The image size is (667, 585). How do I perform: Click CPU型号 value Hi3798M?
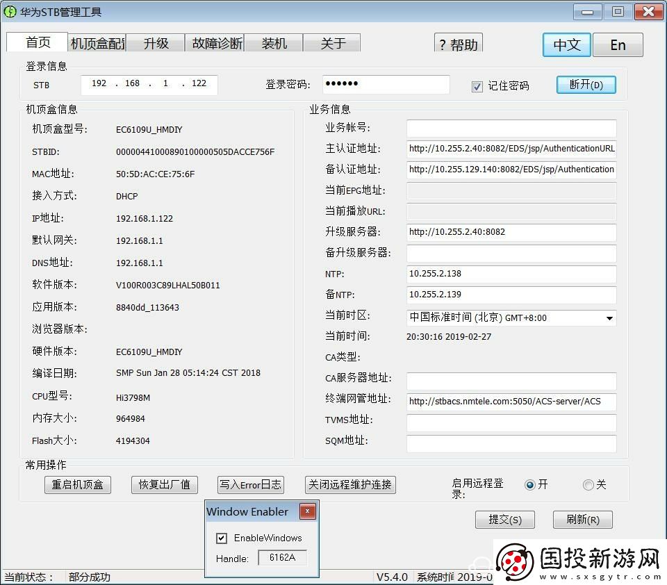click(x=133, y=398)
